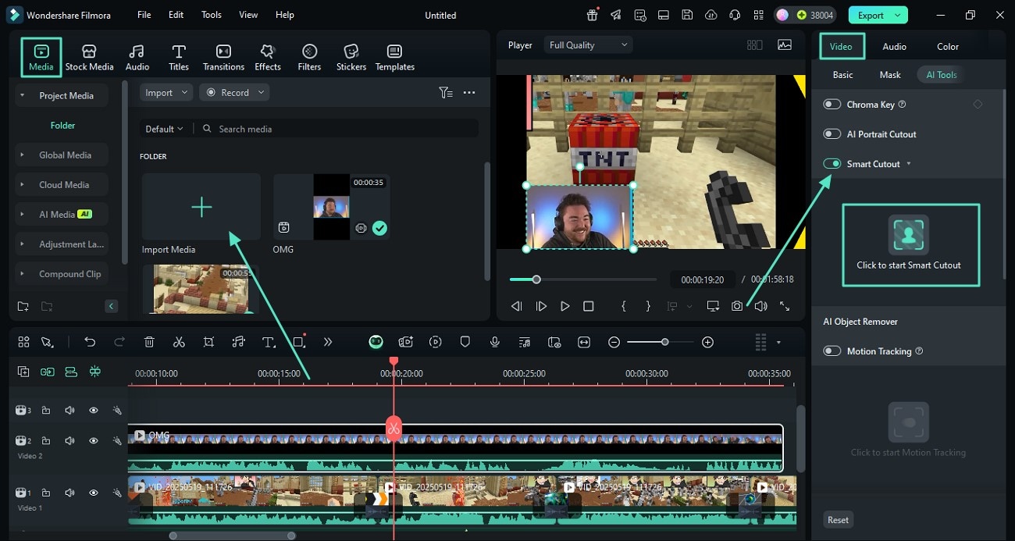
Task: Click the stop button in player
Action: tap(589, 306)
